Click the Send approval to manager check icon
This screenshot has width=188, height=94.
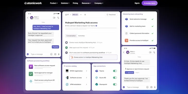click(x=31, y=74)
